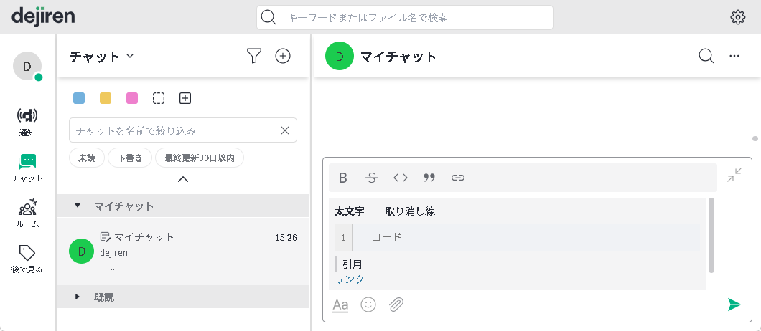Open the 後で見る tab in the sidebar
This screenshot has width=761, height=331.
27,259
